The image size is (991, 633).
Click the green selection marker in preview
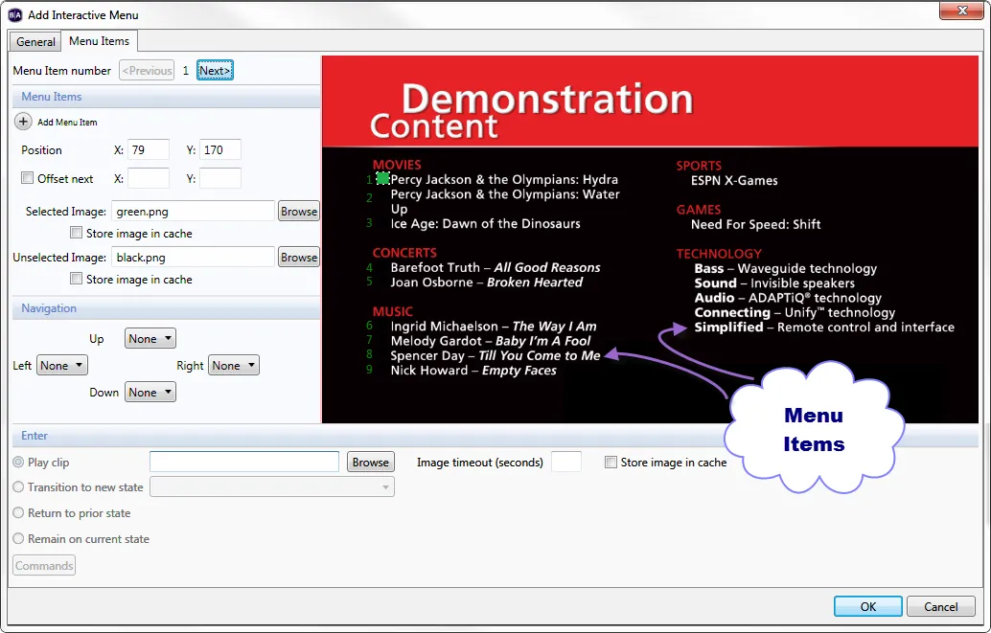[x=382, y=178]
